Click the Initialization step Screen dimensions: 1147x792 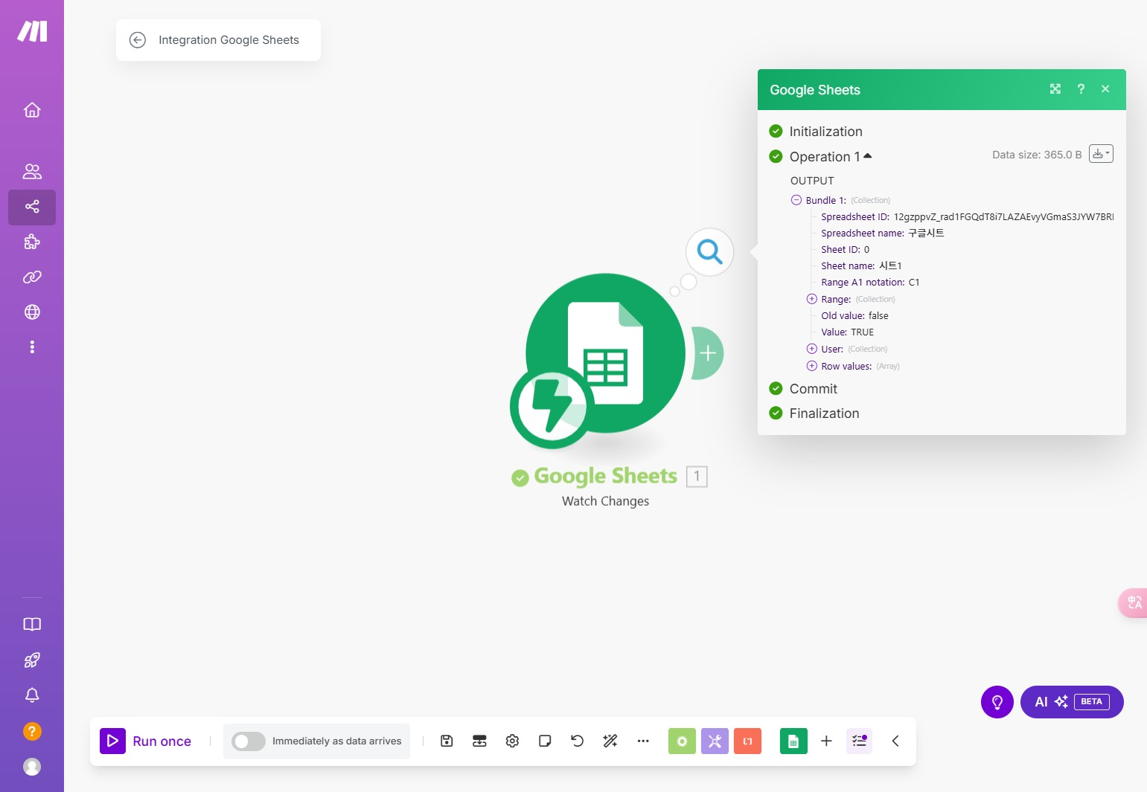pyautogui.click(x=826, y=132)
